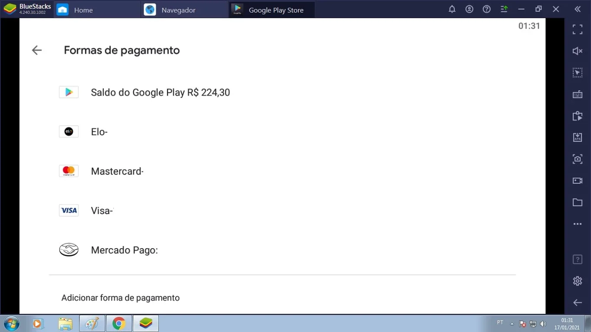Start screen recording from sidebar icon
This screenshot has height=332, width=591.
[x=578, y=181]
